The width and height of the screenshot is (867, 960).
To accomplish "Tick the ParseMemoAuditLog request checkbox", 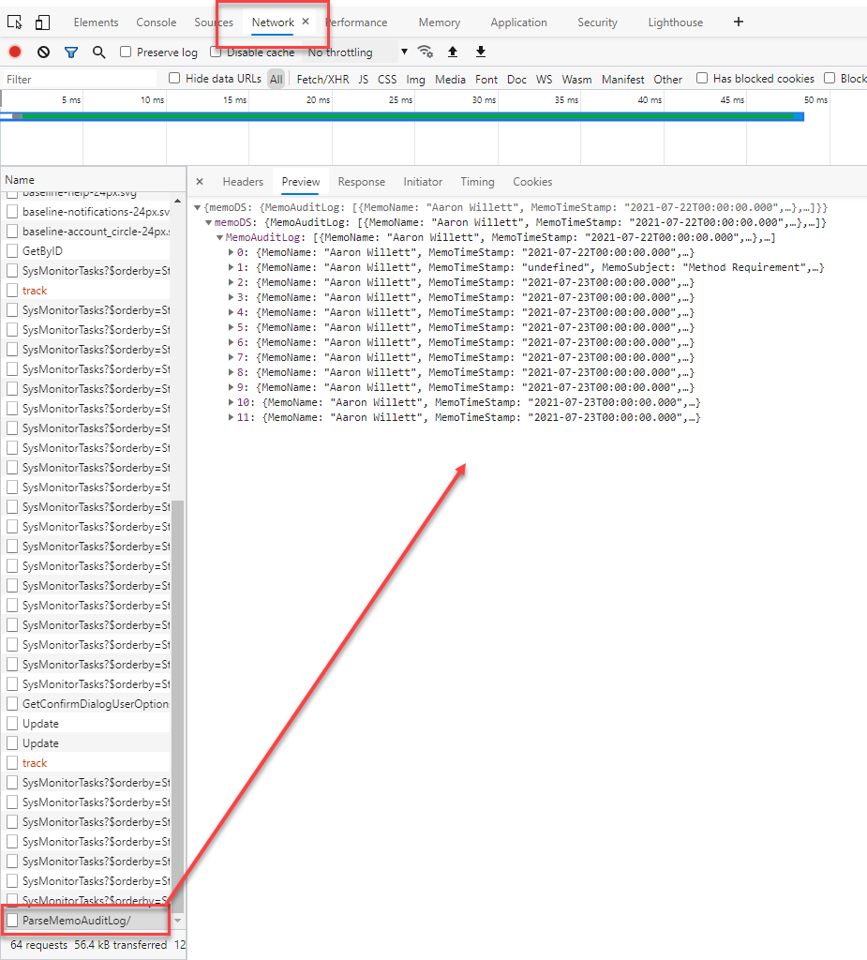I will pyautogui.click(x=12, y=921).
